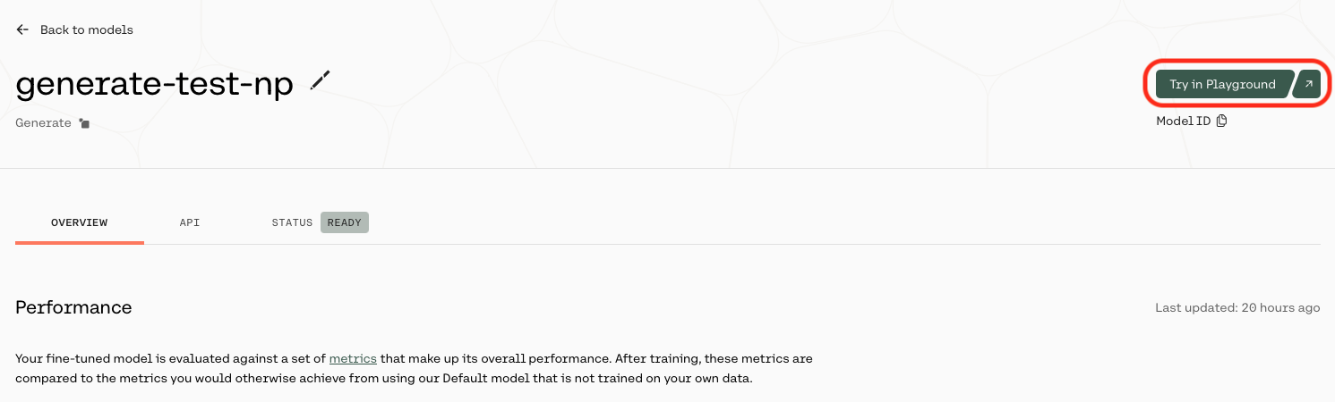The height and width of the screenshot is (402, 1335).
Task: Click the pencil icon to rename model
Action: pos(320,80)
